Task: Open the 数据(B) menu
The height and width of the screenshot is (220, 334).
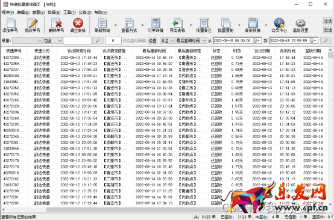Action: tap(54, 13)
